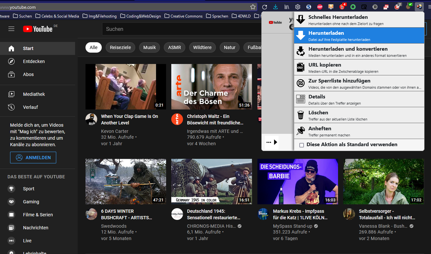This screenshot has width=431, height=254.
Task: Click the Adblock Plus ABP toolbar icon
Action: point(320,7)
